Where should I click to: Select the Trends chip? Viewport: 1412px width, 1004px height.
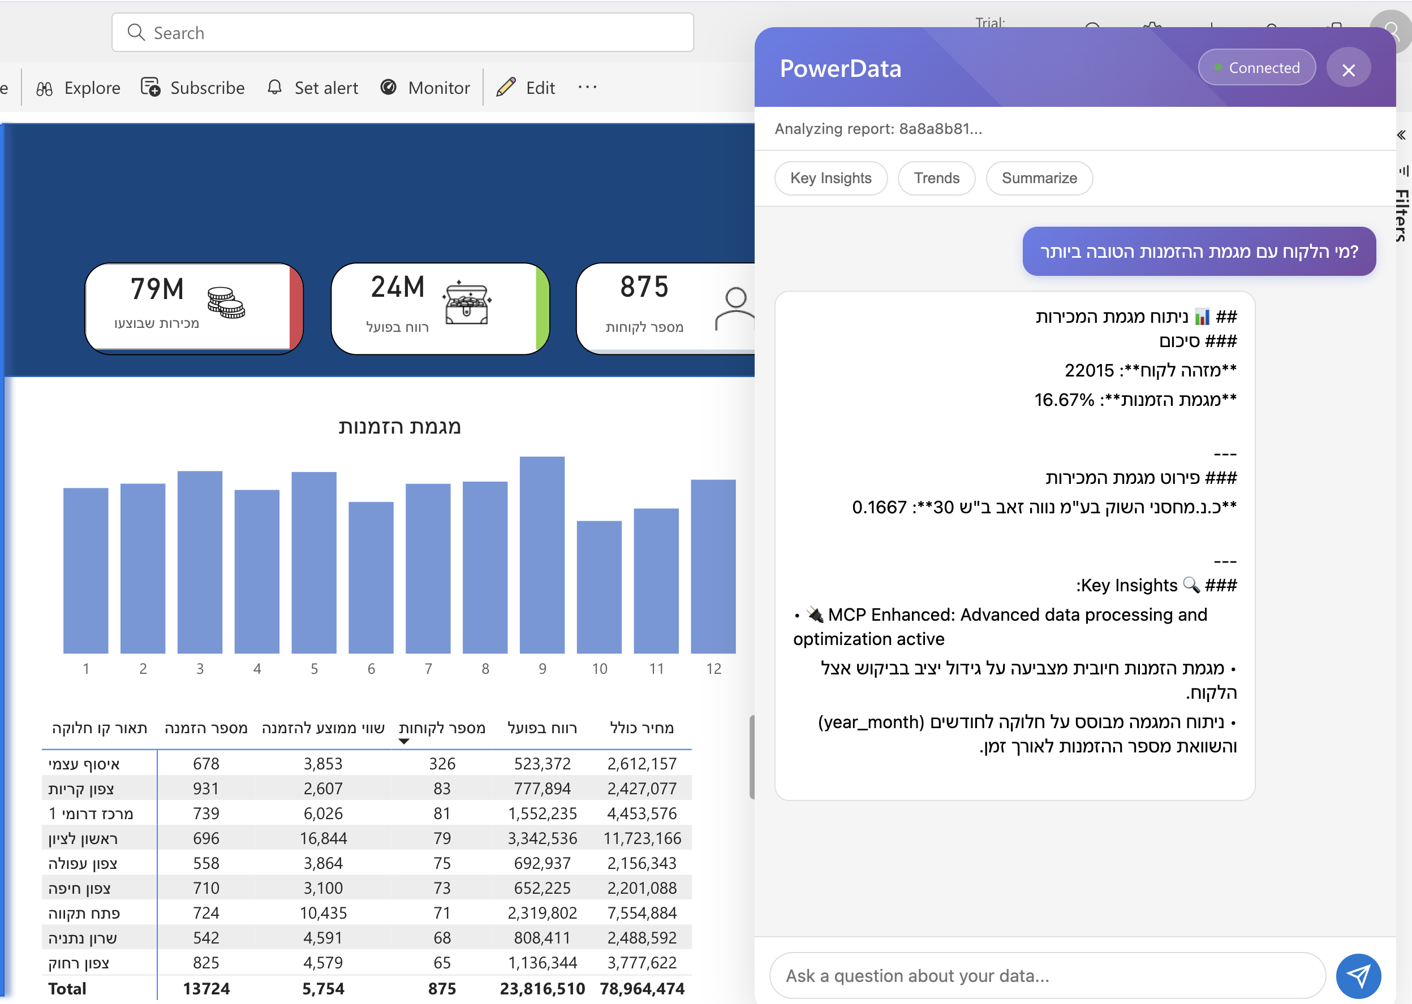pos(936,178)
